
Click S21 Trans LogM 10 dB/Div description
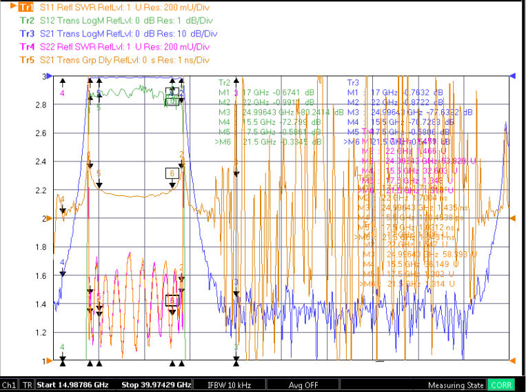pyautogui.click(x=128, y=34)
